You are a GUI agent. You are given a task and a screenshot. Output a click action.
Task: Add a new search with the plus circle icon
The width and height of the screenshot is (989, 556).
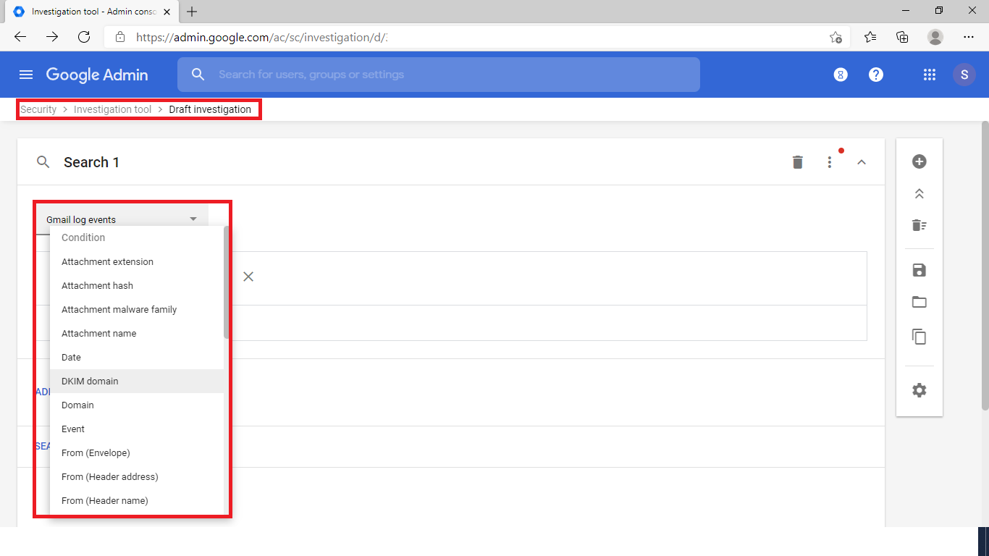pyautogui.click(x=919, y=161)
